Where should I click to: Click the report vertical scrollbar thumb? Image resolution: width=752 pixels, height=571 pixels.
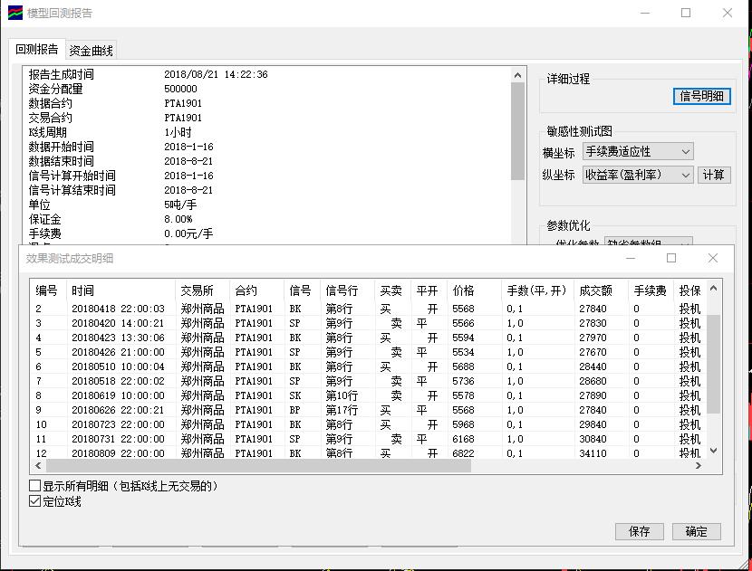[x=517, y=131]
